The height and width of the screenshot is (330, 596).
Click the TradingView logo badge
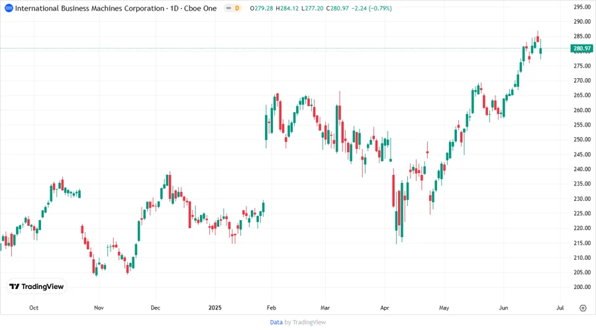pos(36,287)
